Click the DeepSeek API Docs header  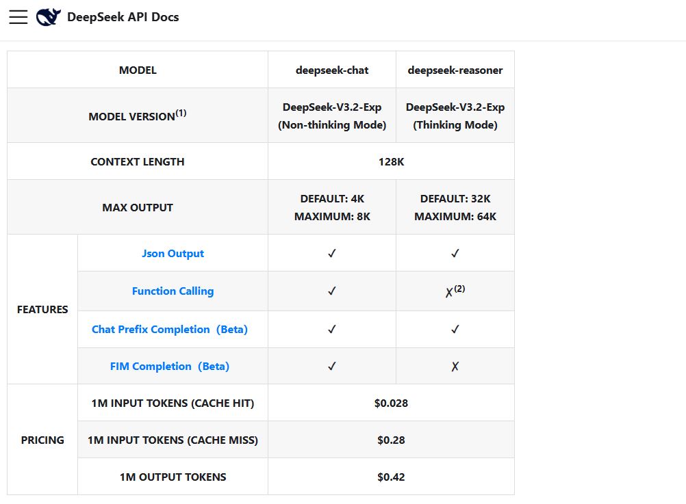click(122, 17)
